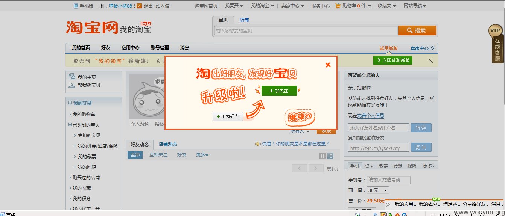The height and width of the screenshot is (216, 505).
Task: Open username 哼哈小将88 link
Action: [120, 6]
